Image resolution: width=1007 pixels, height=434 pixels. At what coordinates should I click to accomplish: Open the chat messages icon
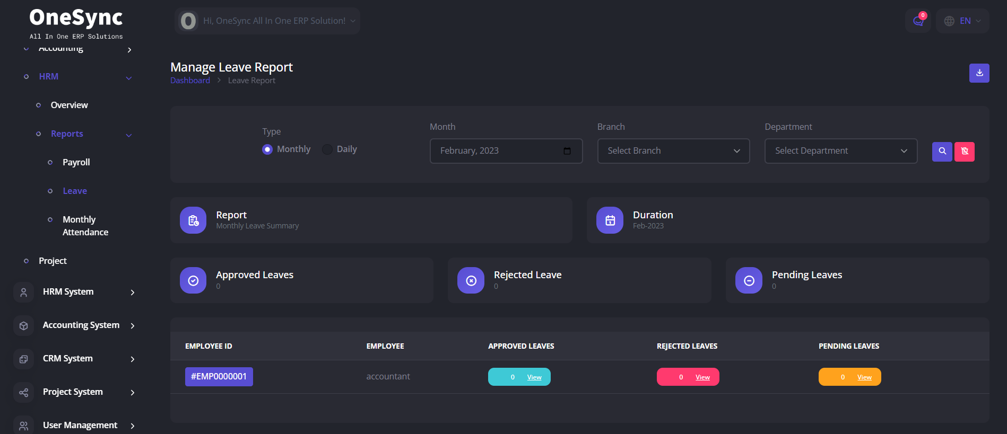click(918, 21)
